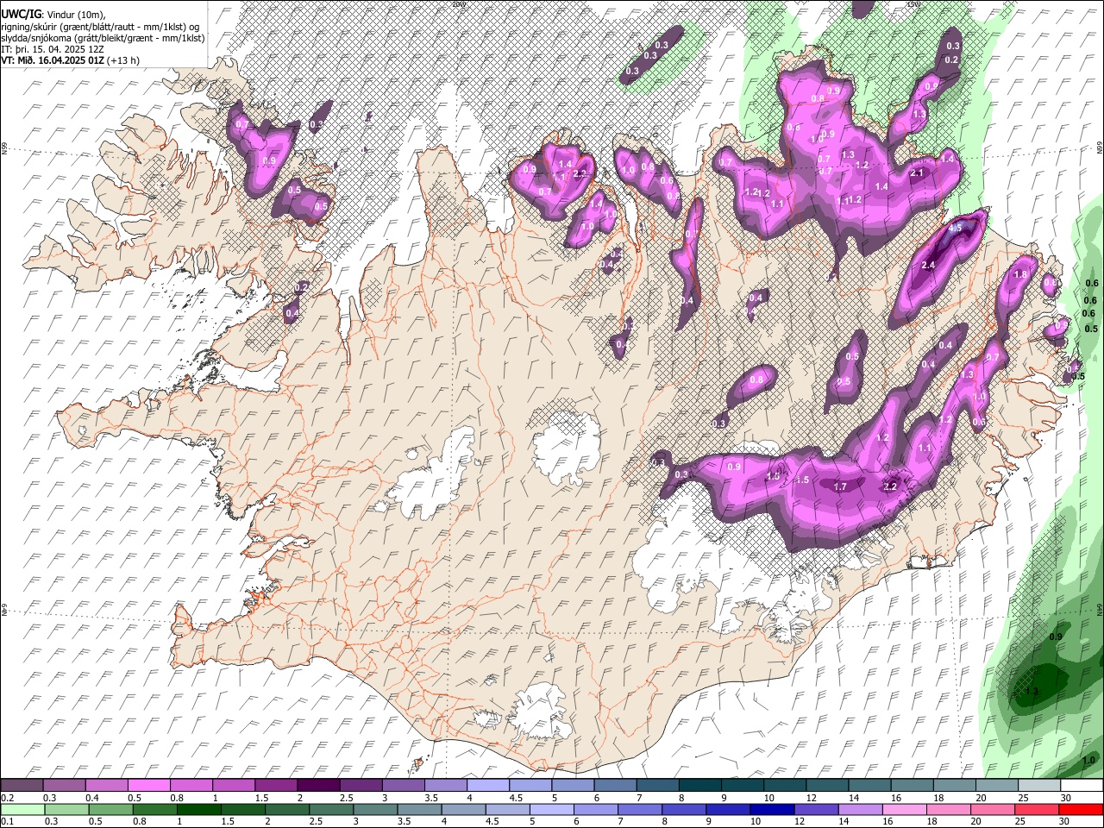Viewport: 1104px width, 828px height.
Task: Click the lower legend row label 25
Action: [x=1019, y=820]
